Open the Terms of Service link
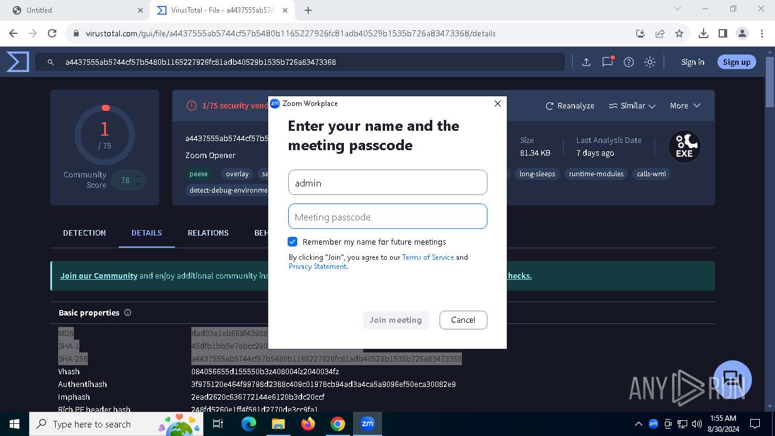Viewport: 775px width, 436px height. coord(427,257)
